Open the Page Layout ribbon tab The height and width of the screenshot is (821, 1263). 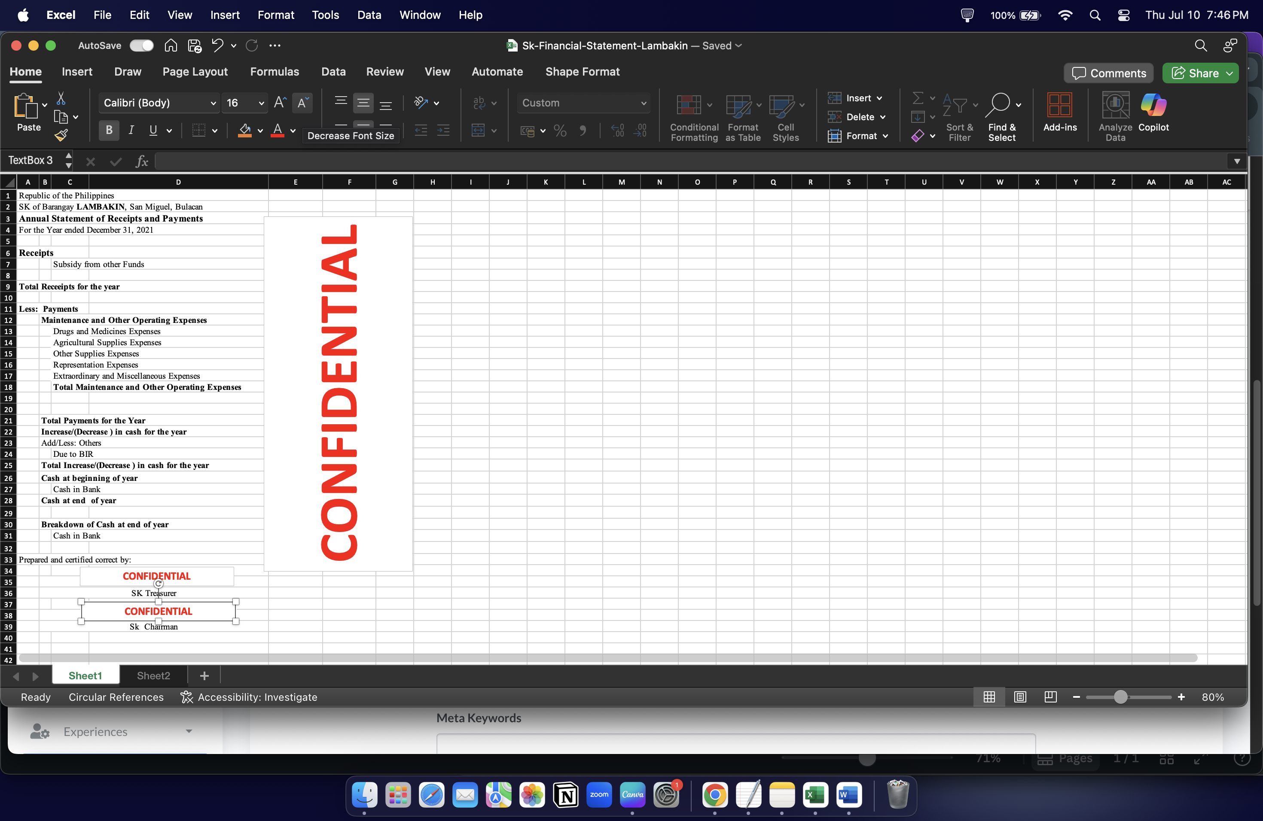coord(195,72)
